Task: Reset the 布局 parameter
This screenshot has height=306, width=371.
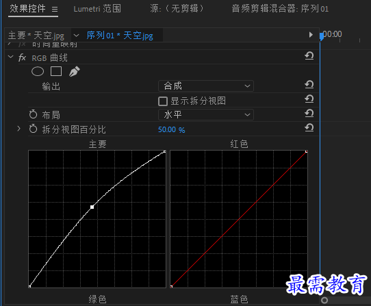Action: pyautogui.click(x=309, y=114)
